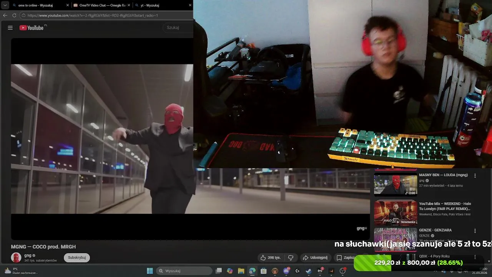Dislike the video with thumbs-down icon
492x277 pixels.
pyautogui.click(x=291, y=257)
